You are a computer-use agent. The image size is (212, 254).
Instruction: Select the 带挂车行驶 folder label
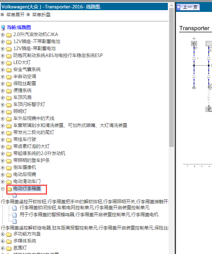(x=25, y=139)
